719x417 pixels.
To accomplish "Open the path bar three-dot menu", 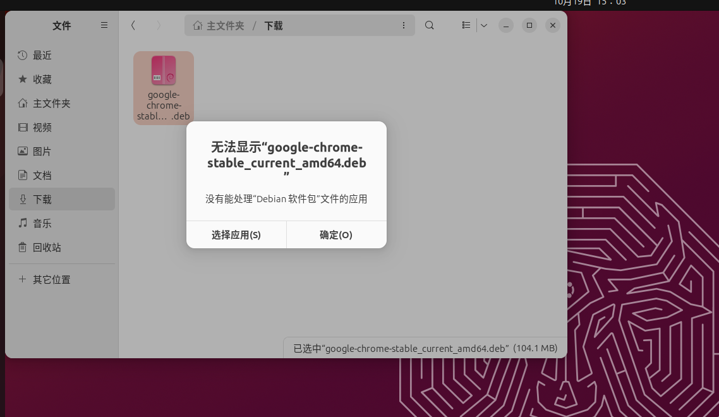I will (404, 25).
